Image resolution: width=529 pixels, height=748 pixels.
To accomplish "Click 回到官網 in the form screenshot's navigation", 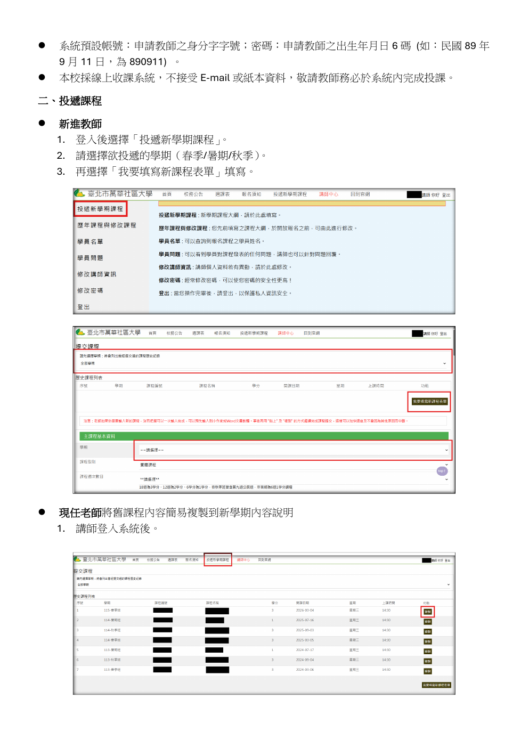I will pyautogui.click(x=312, y=333).
